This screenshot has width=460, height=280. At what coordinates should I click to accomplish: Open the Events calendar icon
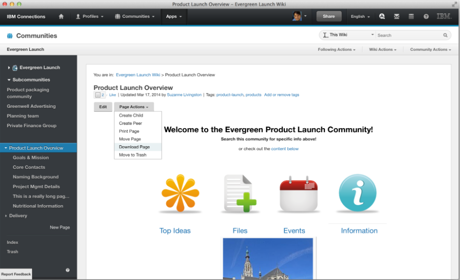[x=298, y=193]
